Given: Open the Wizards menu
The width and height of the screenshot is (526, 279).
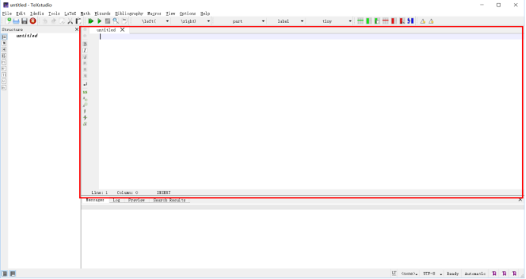Looking at the screenshot, I should pyautogui.click(x=103, y=14).
